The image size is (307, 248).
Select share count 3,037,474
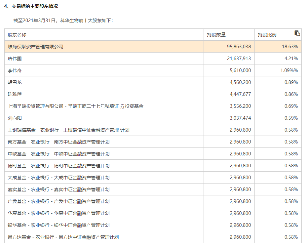pos(240,118)
